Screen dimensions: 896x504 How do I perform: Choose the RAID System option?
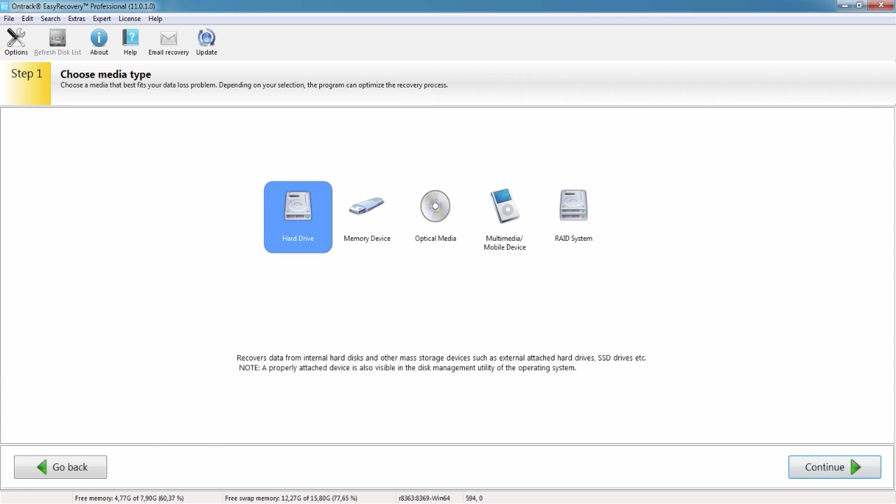tap(573, 217)
